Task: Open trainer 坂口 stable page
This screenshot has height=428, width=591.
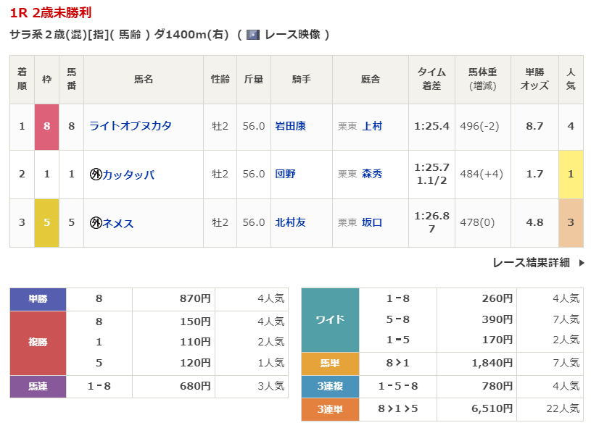Action: click(372, 223)
